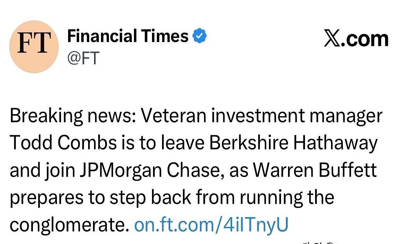Click the blue verified checkmark badge

pyautogui.click(x=200, y=36)
